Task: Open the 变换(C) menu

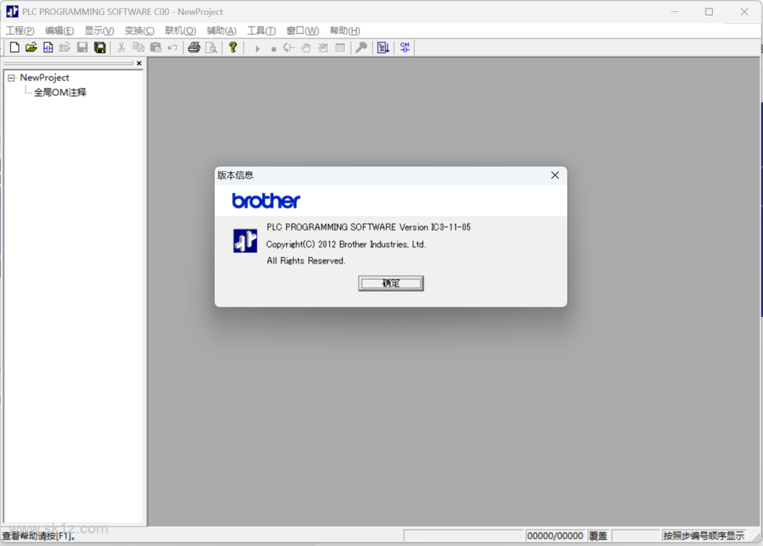Action: point(140,30)
